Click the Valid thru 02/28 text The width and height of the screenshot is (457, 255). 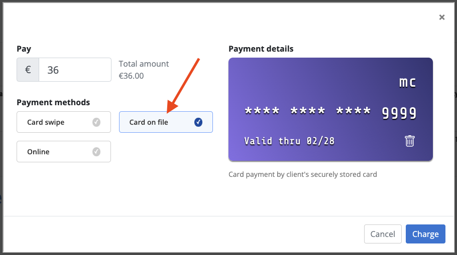pyautogui.click(x=289, y=141)
